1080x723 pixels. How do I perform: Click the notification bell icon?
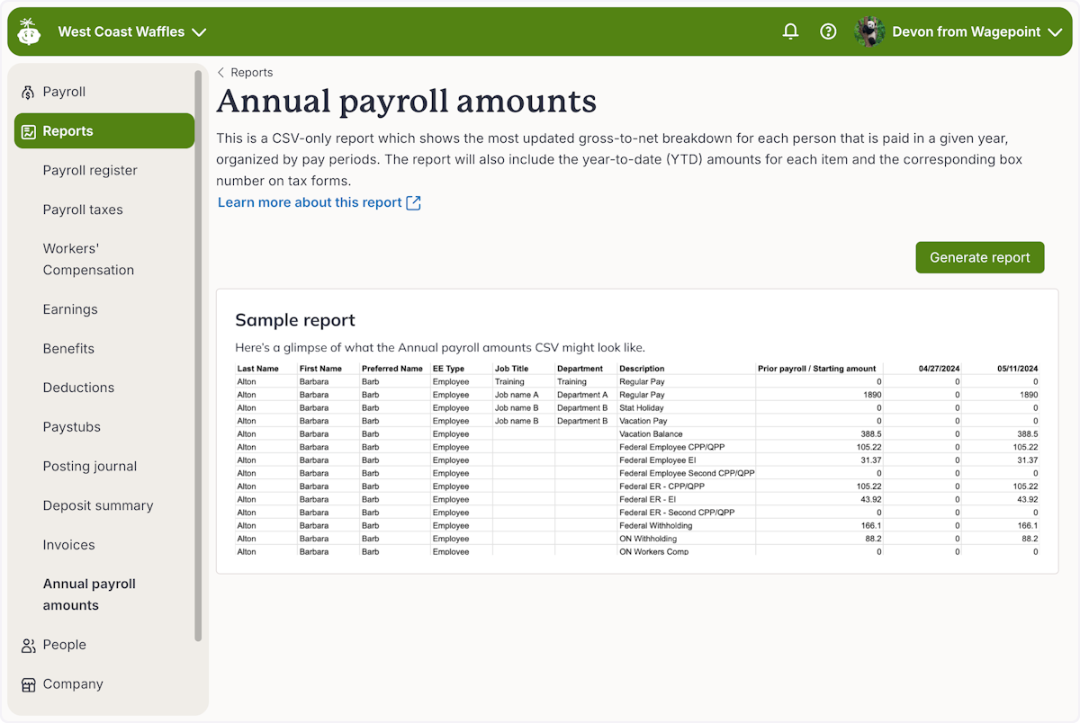pos(790,31)
